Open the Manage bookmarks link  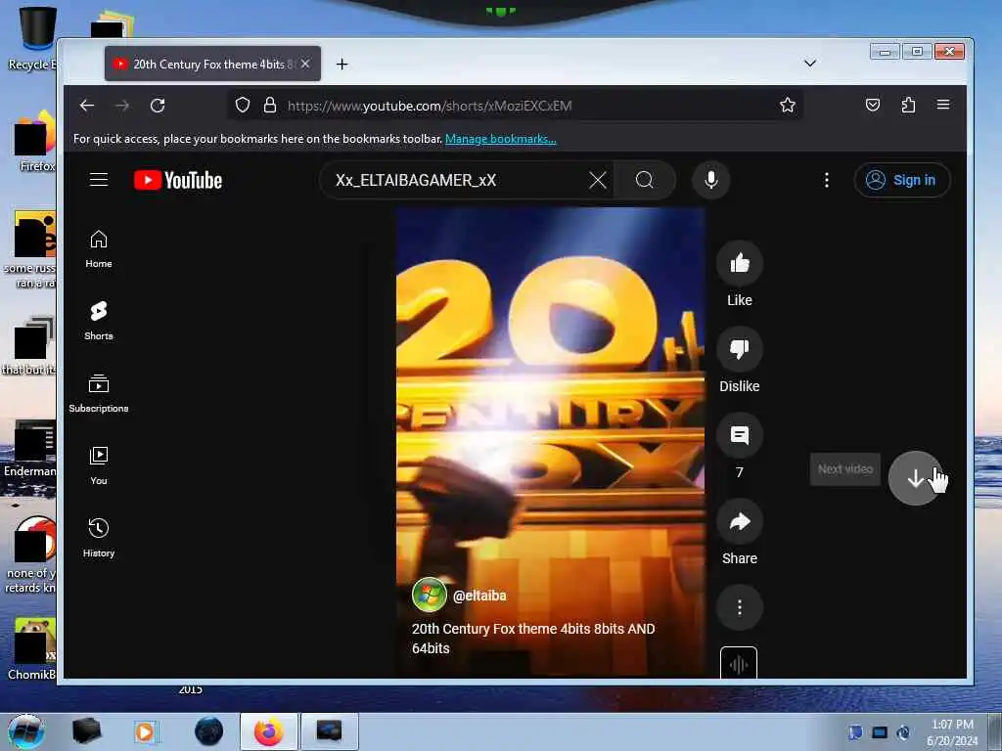click(500, 139)
